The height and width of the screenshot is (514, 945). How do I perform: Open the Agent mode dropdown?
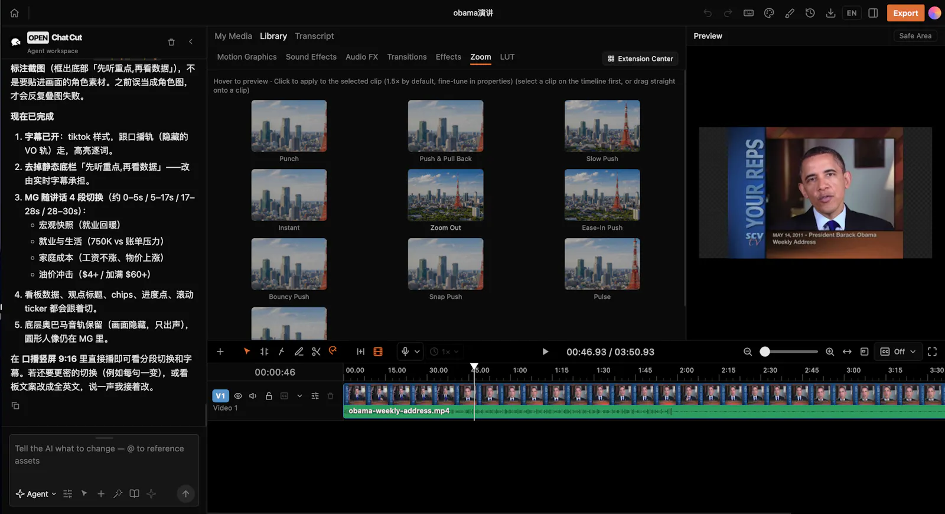(x=36, y=494)
